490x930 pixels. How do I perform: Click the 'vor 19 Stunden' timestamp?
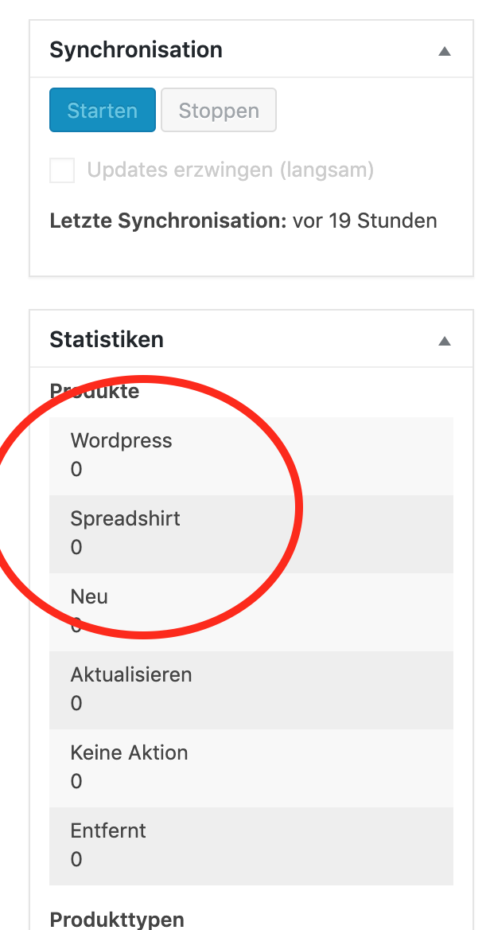point(365,221)
